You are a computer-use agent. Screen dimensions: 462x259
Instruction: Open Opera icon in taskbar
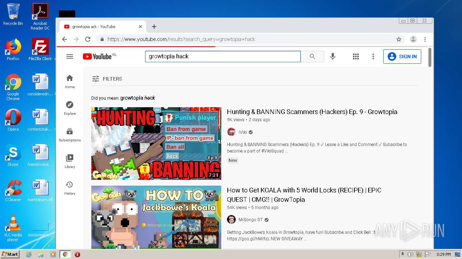pos(77,254)
